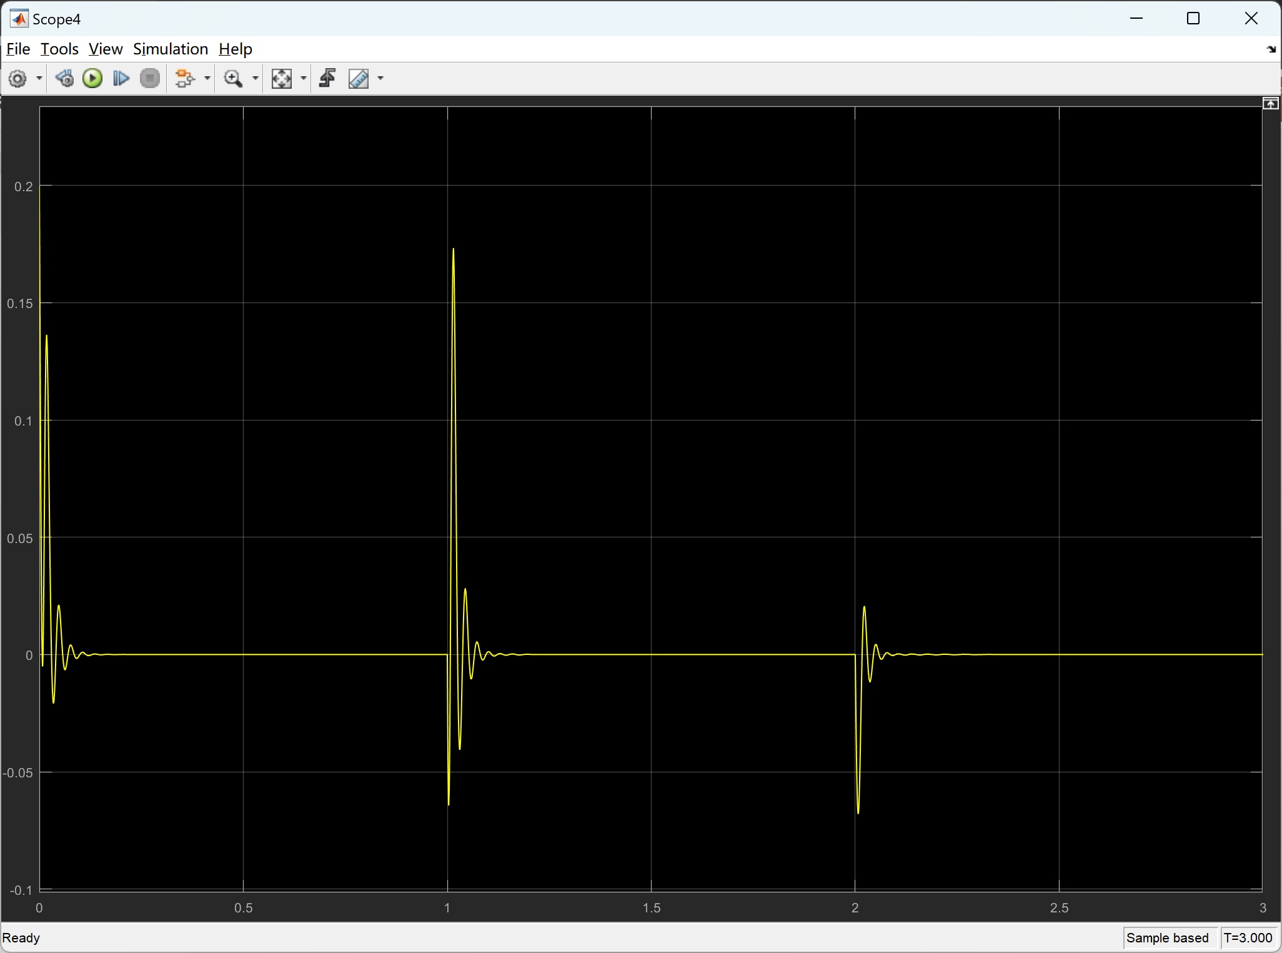The width and height of the screenshot is (1282, 953).
Task: Click the Scale Axes Limits icon
Action: 282,79
